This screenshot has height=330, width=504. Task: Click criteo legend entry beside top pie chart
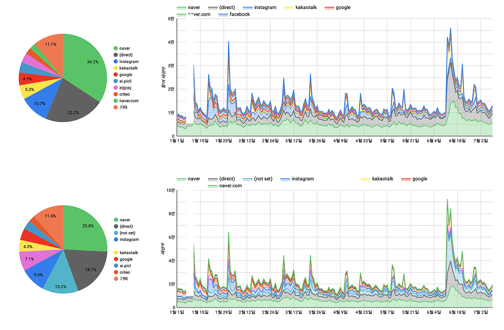pyautogui.click(x=124, y=94)
